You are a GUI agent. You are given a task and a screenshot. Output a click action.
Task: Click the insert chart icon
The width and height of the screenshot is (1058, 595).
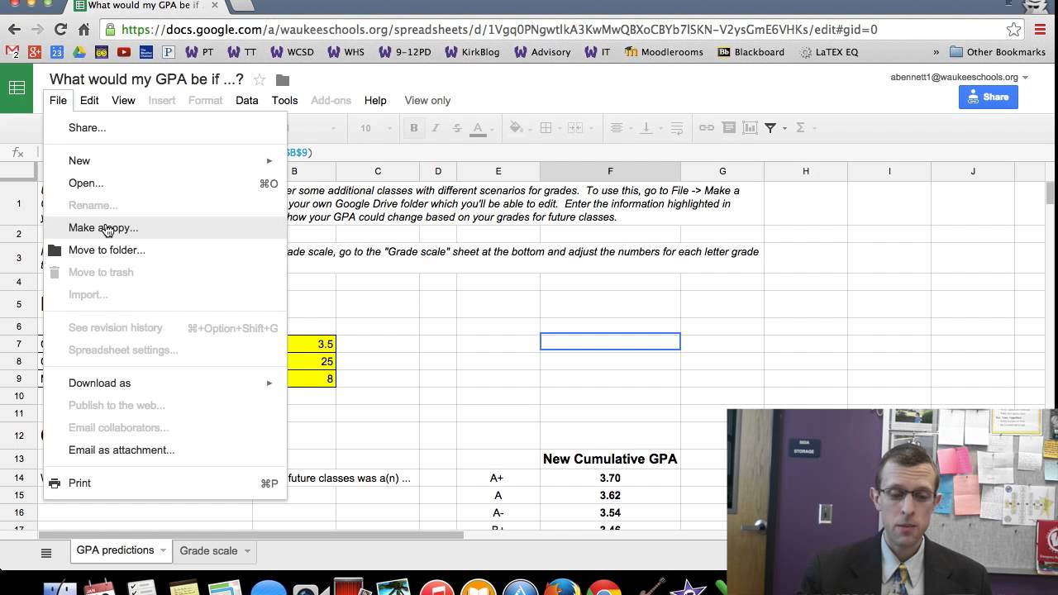coord(750,128)
